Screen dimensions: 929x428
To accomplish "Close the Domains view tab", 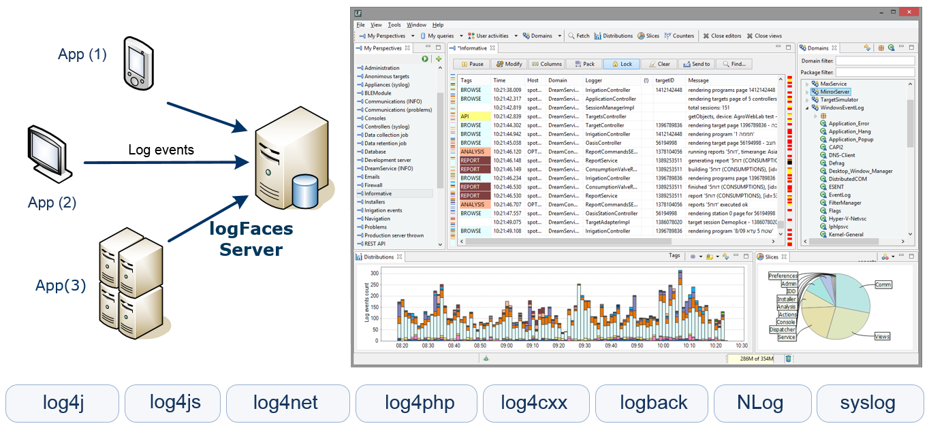I will coord(836,48).
